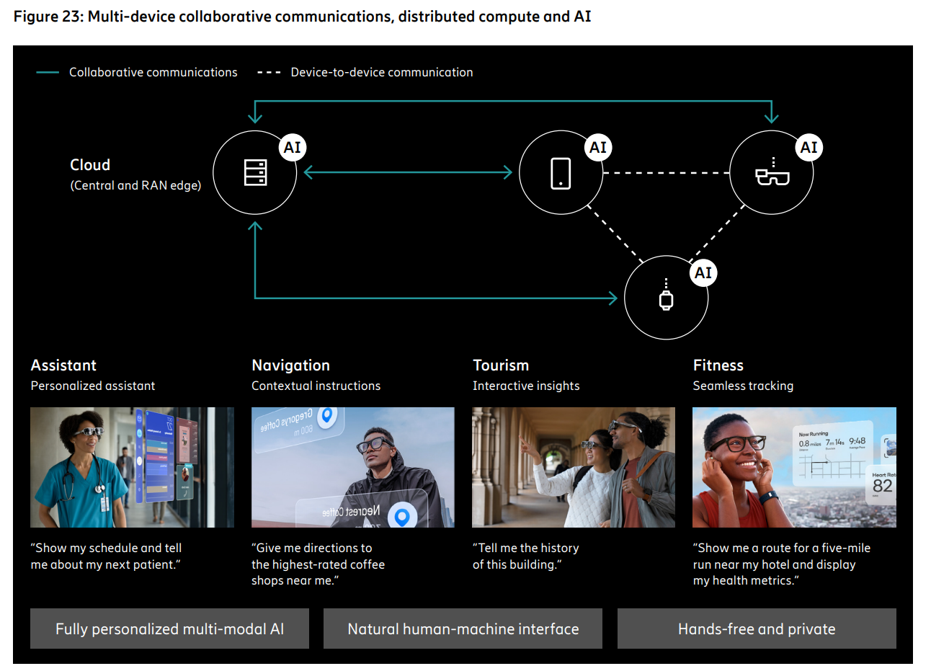
Task: Select the Fully personalized multi-modal AI box
Action: [169, 629]
